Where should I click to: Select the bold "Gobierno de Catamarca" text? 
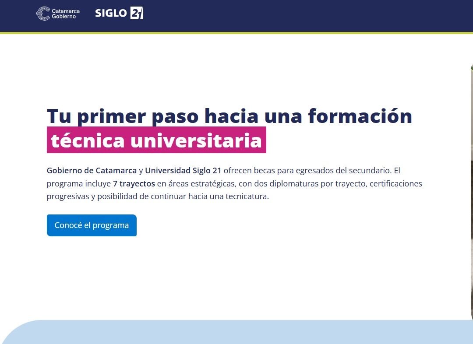click(92, 170)
